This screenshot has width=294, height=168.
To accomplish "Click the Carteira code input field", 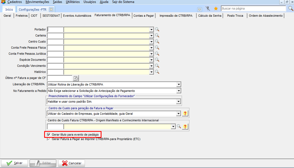I will click(x=55, y=36).
